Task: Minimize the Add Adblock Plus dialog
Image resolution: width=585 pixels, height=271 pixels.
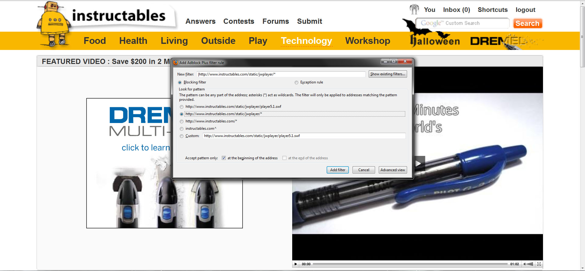Action: [x=385, y=61]
